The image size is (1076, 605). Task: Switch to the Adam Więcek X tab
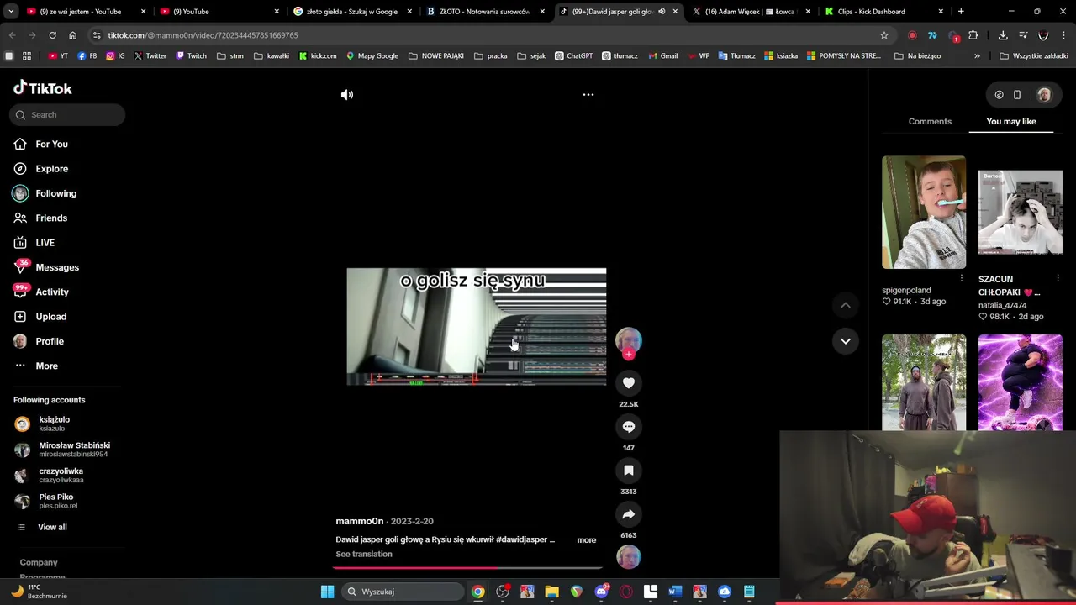tap(751, 12)
